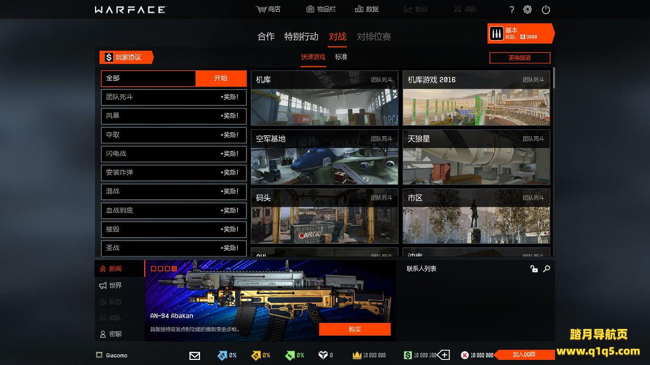Click the help question mark icon

point(511,10)
